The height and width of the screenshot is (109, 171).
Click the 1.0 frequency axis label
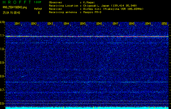2,49
